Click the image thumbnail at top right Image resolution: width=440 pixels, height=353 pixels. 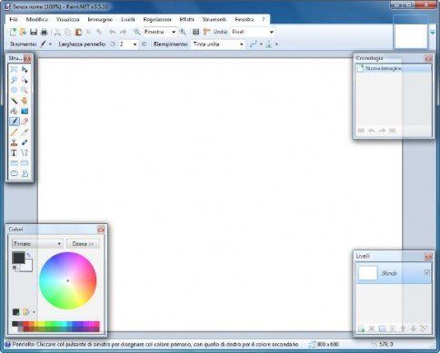(x=411, y=35)
